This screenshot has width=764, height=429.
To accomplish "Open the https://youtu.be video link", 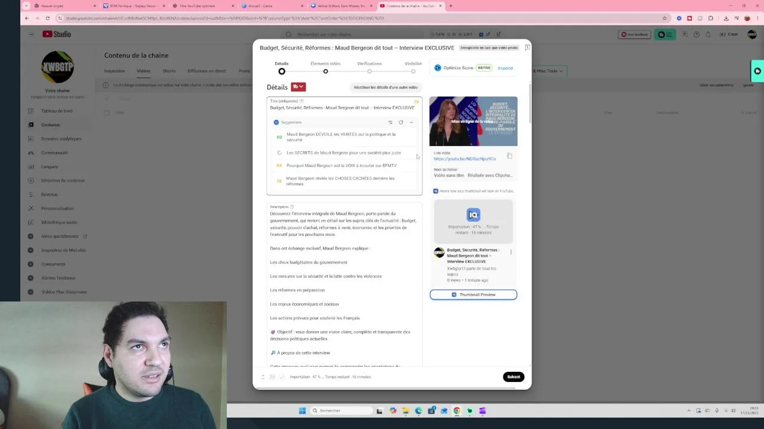I will [x=464, y=159].
